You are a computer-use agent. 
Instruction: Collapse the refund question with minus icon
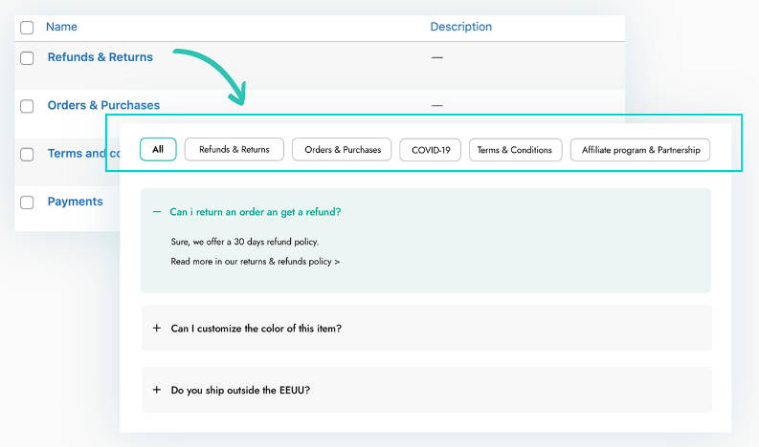157,212
